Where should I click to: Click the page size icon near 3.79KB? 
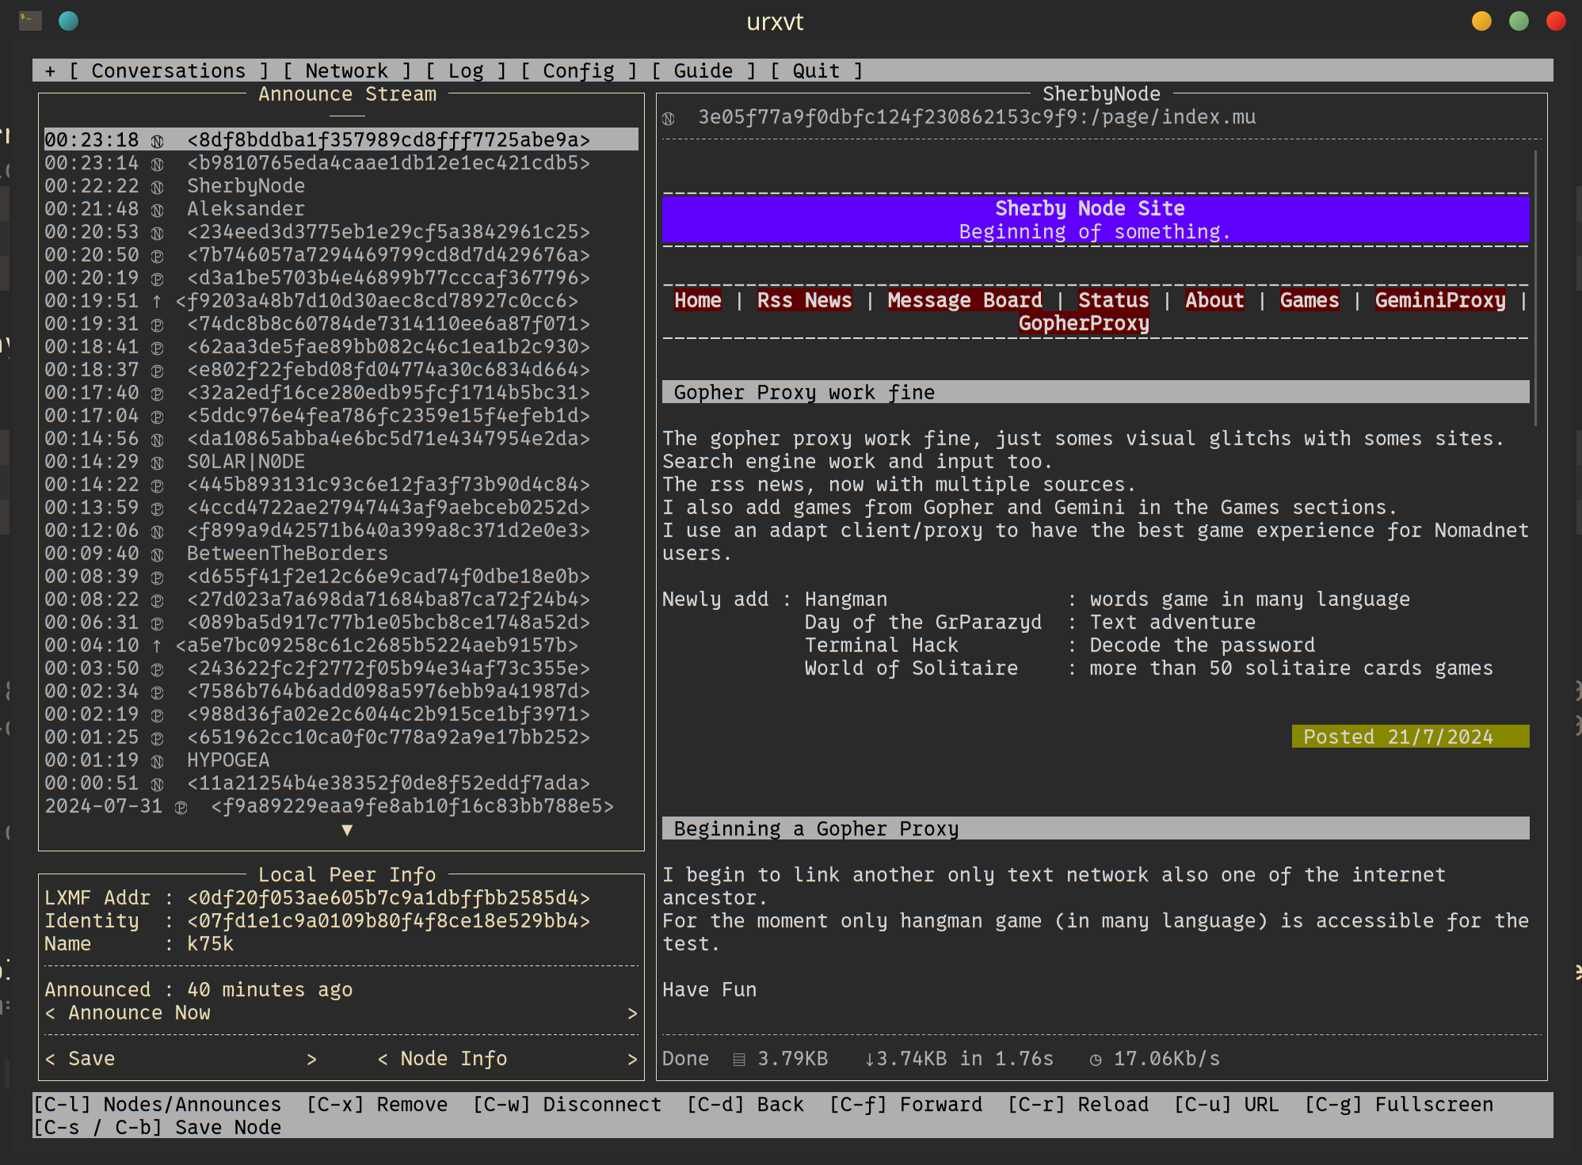tap(738, 1060)
